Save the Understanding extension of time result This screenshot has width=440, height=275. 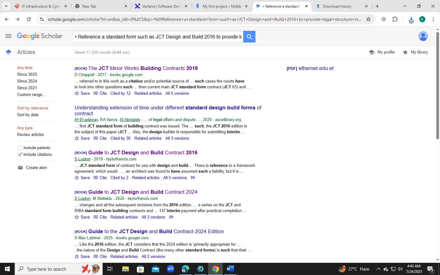[82, 138]
